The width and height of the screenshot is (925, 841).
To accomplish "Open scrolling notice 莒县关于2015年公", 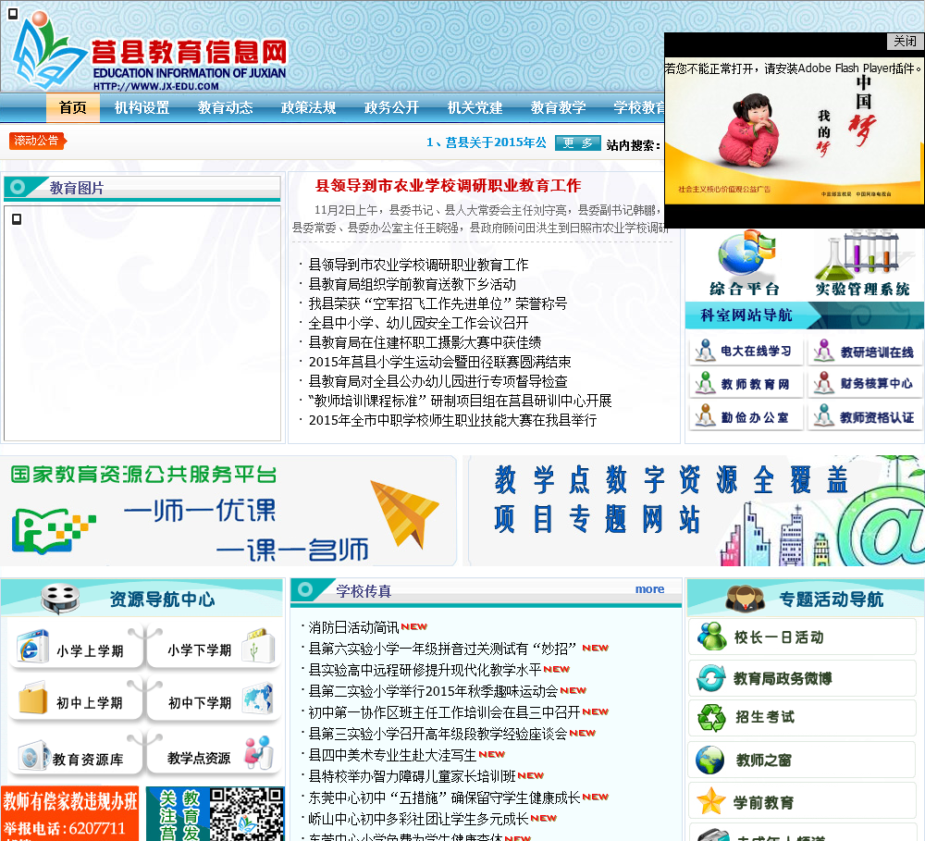I will point(487,142).
